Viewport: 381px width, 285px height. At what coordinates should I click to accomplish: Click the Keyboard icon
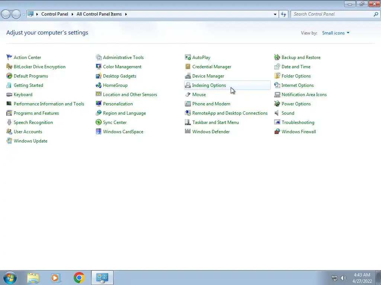pyautogui.click(x=9, y=95)
